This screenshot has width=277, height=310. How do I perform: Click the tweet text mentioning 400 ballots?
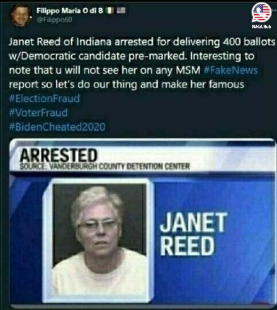142,42
